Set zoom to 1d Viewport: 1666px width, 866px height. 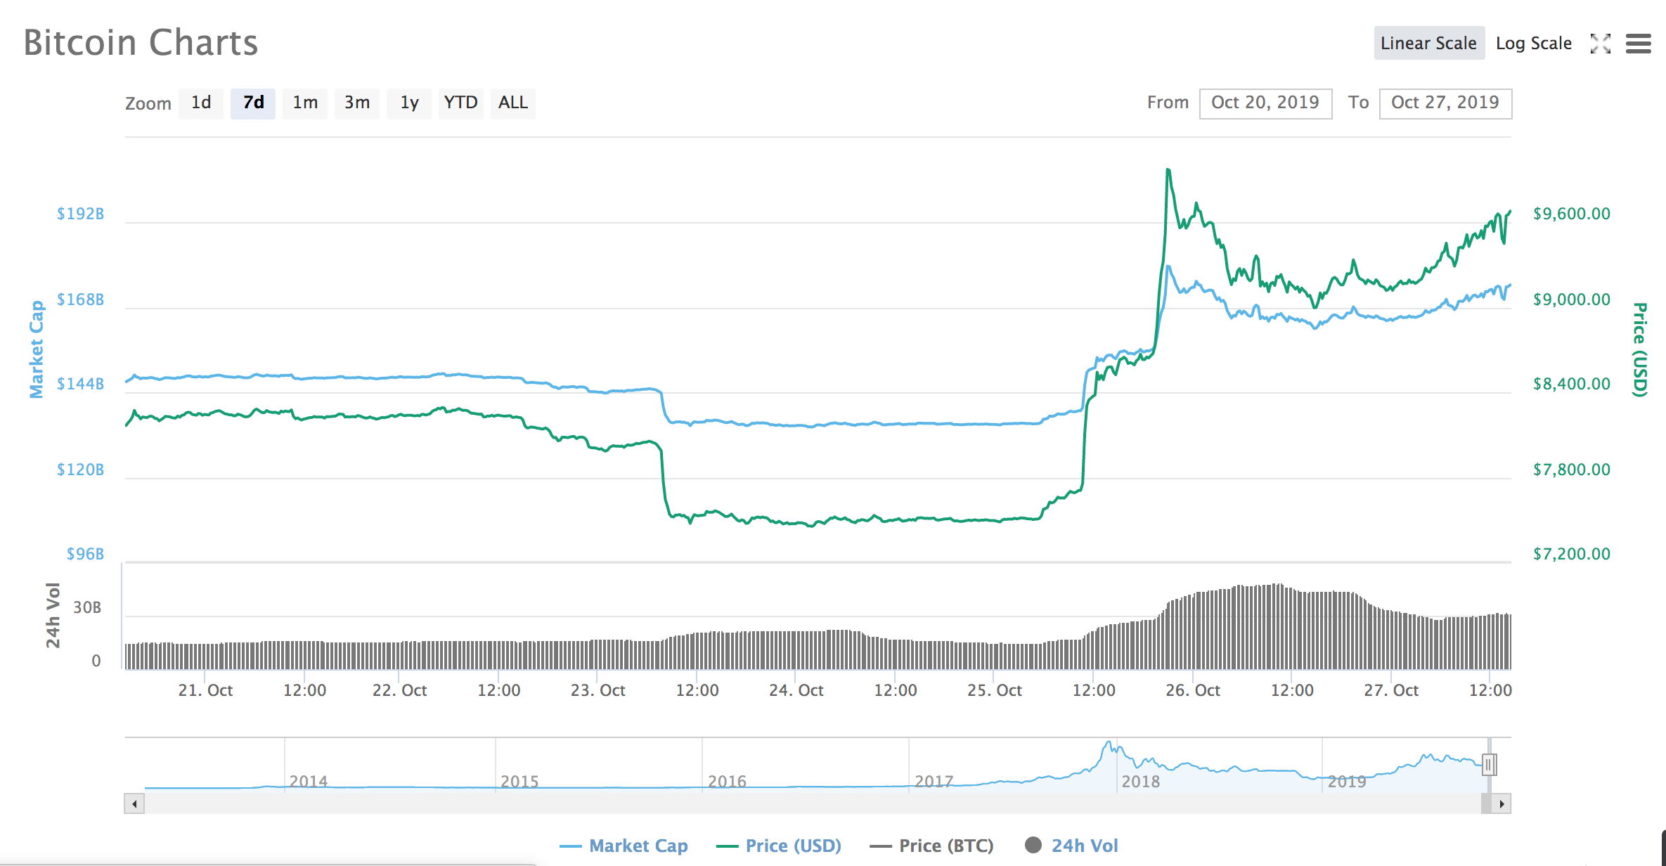(201, 103)
